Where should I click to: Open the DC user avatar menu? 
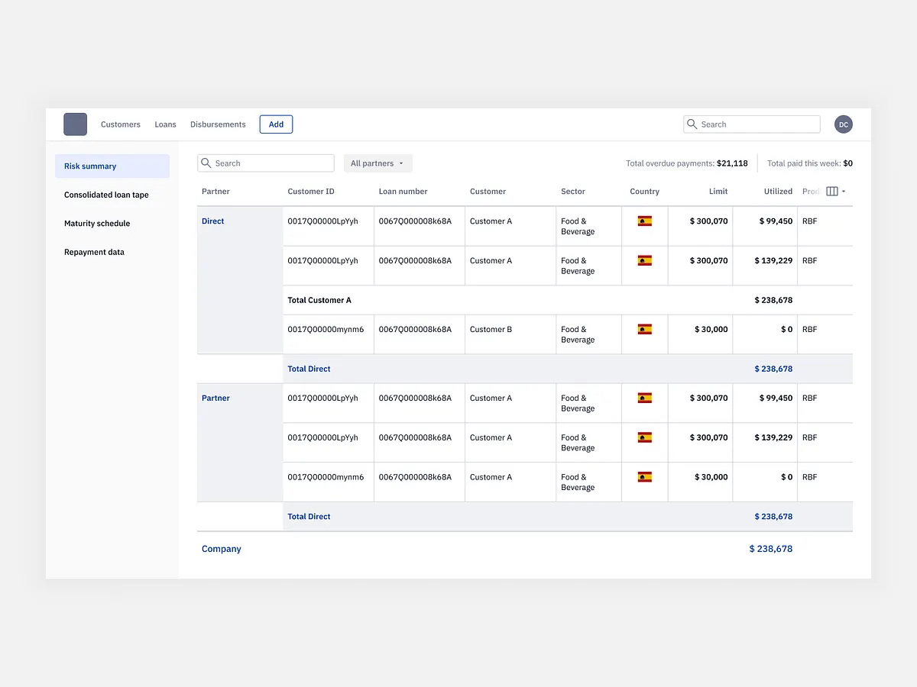tap(843, 124)
